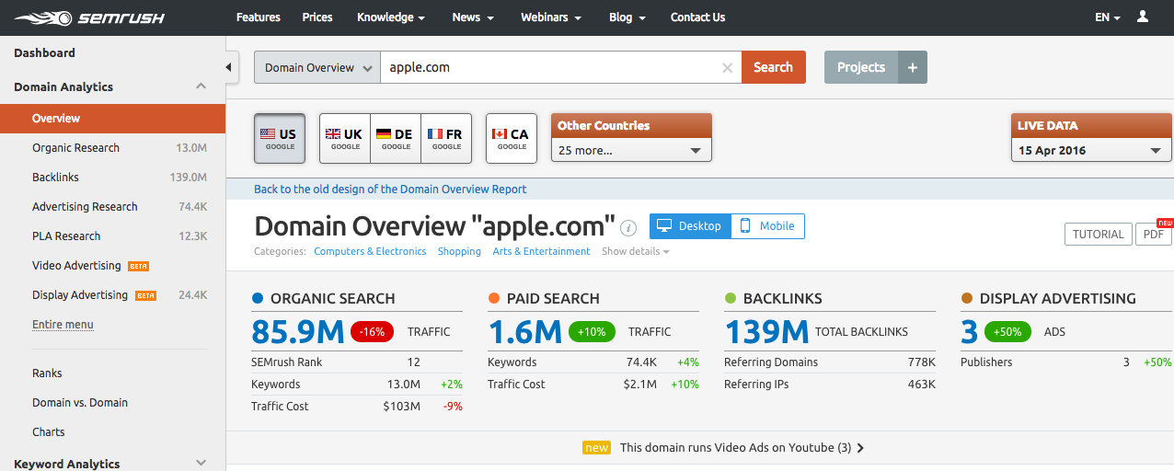Click Referring Domains 778K value
The image size is (1174, 471).
click(x=921, y=362)
